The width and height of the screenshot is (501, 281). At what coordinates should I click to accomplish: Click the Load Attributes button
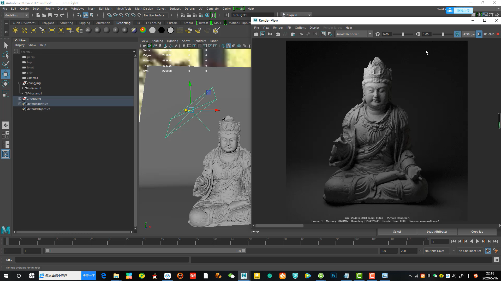coord(437,232)
